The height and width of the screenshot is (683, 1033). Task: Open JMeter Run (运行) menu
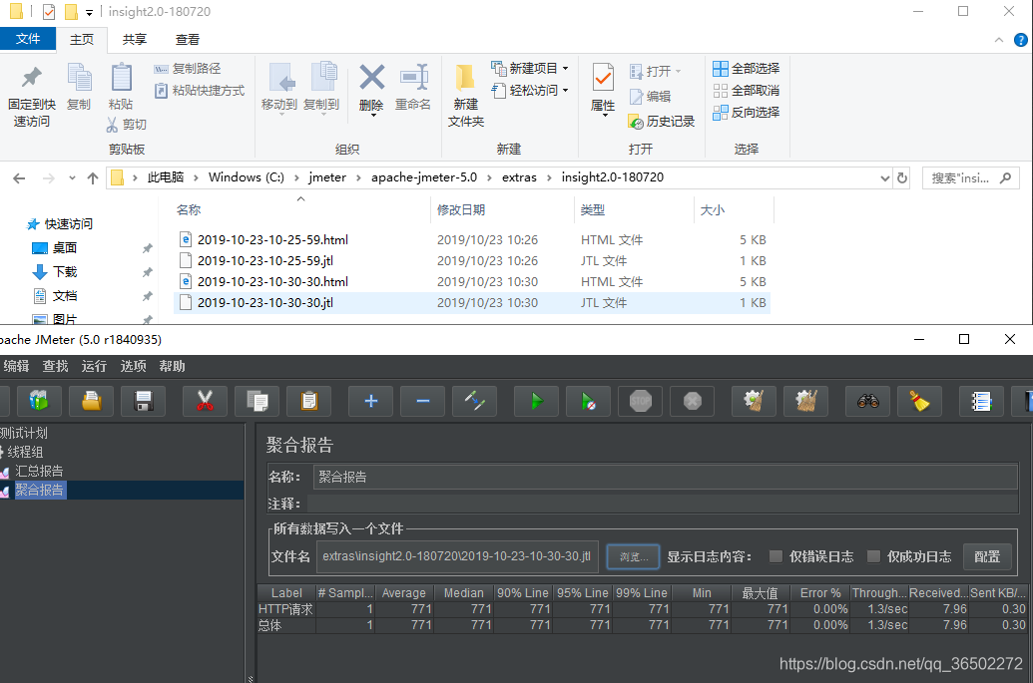[94, 367]
